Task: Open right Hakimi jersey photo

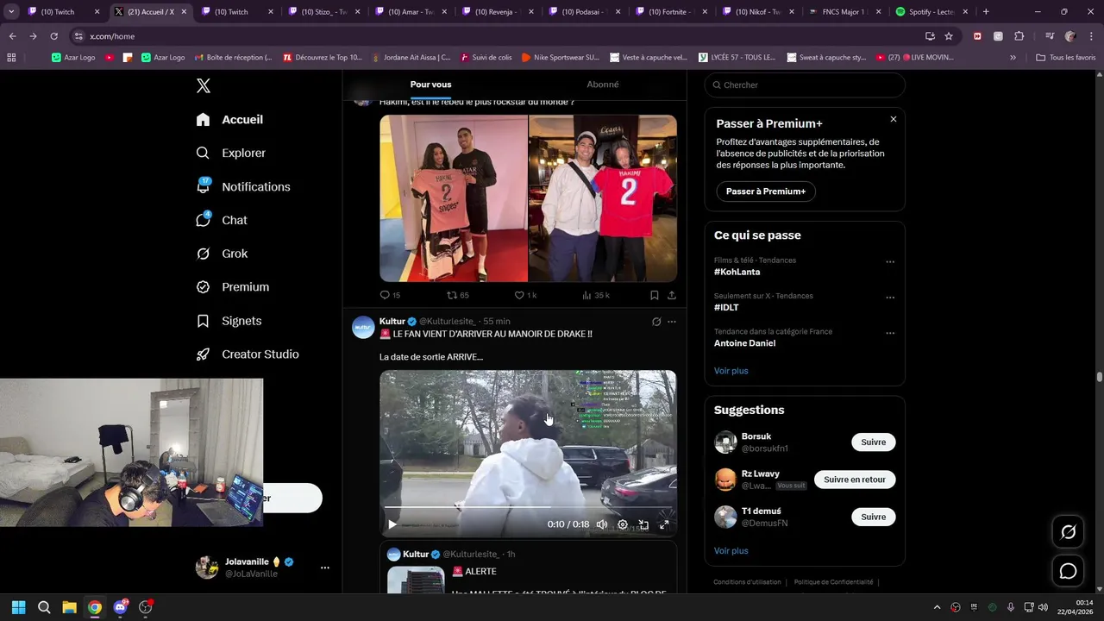Action: 603,198
